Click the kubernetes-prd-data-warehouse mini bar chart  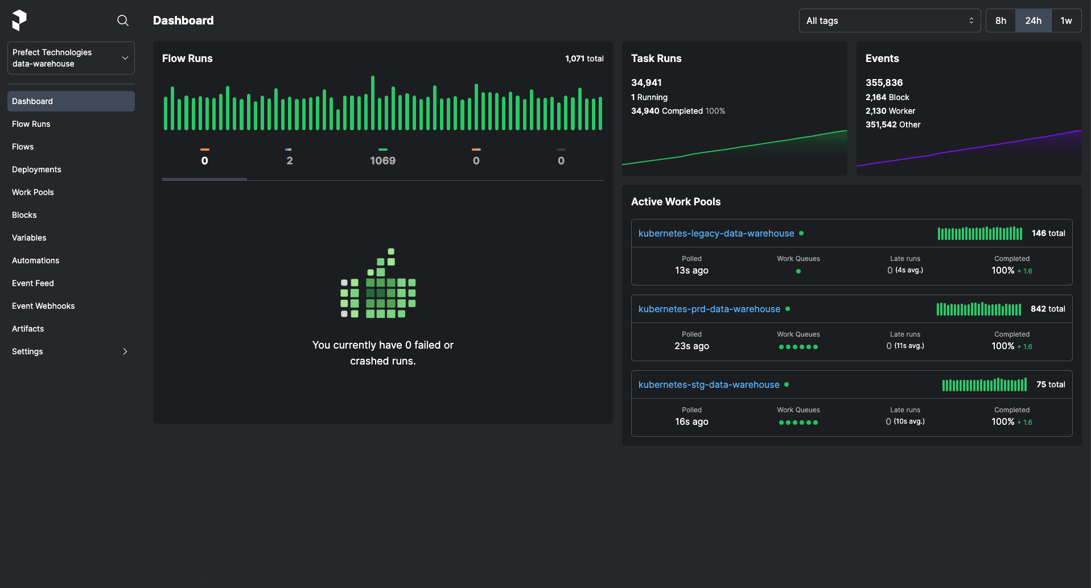coord(979,309)
